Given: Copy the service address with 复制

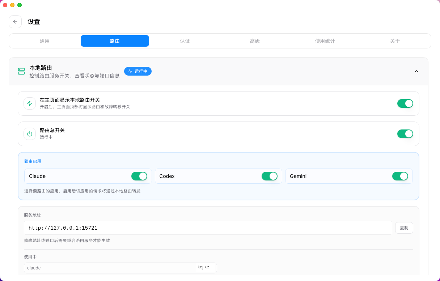Looking at the screenshot, I should click(404, 228).
